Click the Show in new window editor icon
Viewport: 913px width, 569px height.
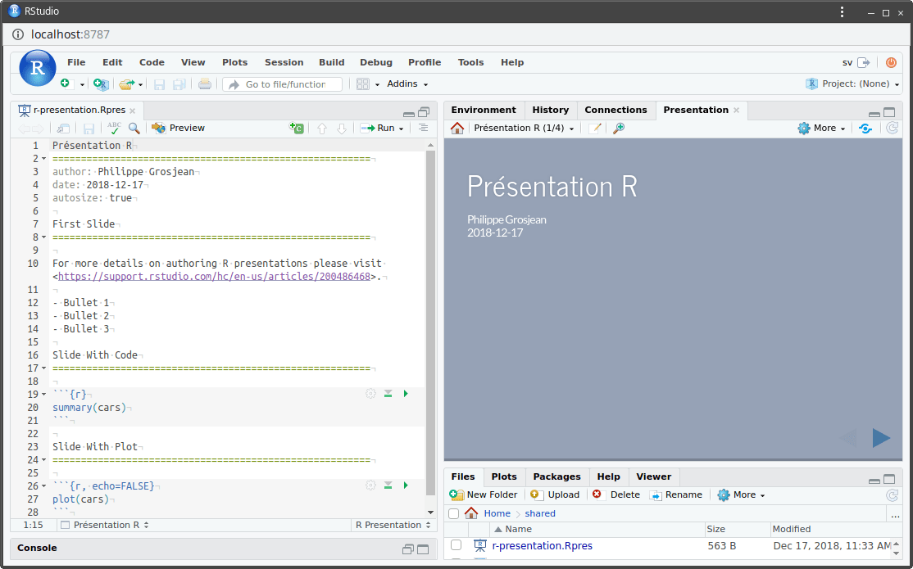pos(63,128)
